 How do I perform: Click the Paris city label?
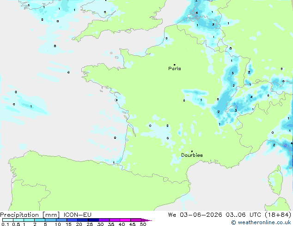tap(175, 69)
